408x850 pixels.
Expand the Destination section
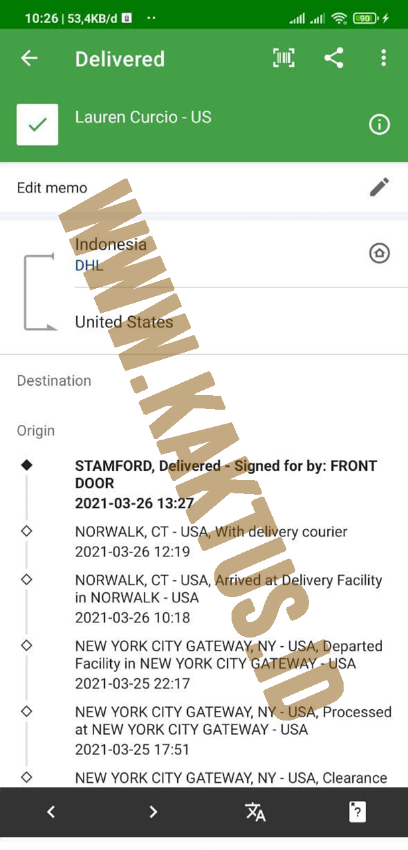(x=54, y=381)
